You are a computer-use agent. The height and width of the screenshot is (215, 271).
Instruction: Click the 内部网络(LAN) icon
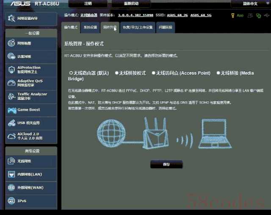[11, 174]
